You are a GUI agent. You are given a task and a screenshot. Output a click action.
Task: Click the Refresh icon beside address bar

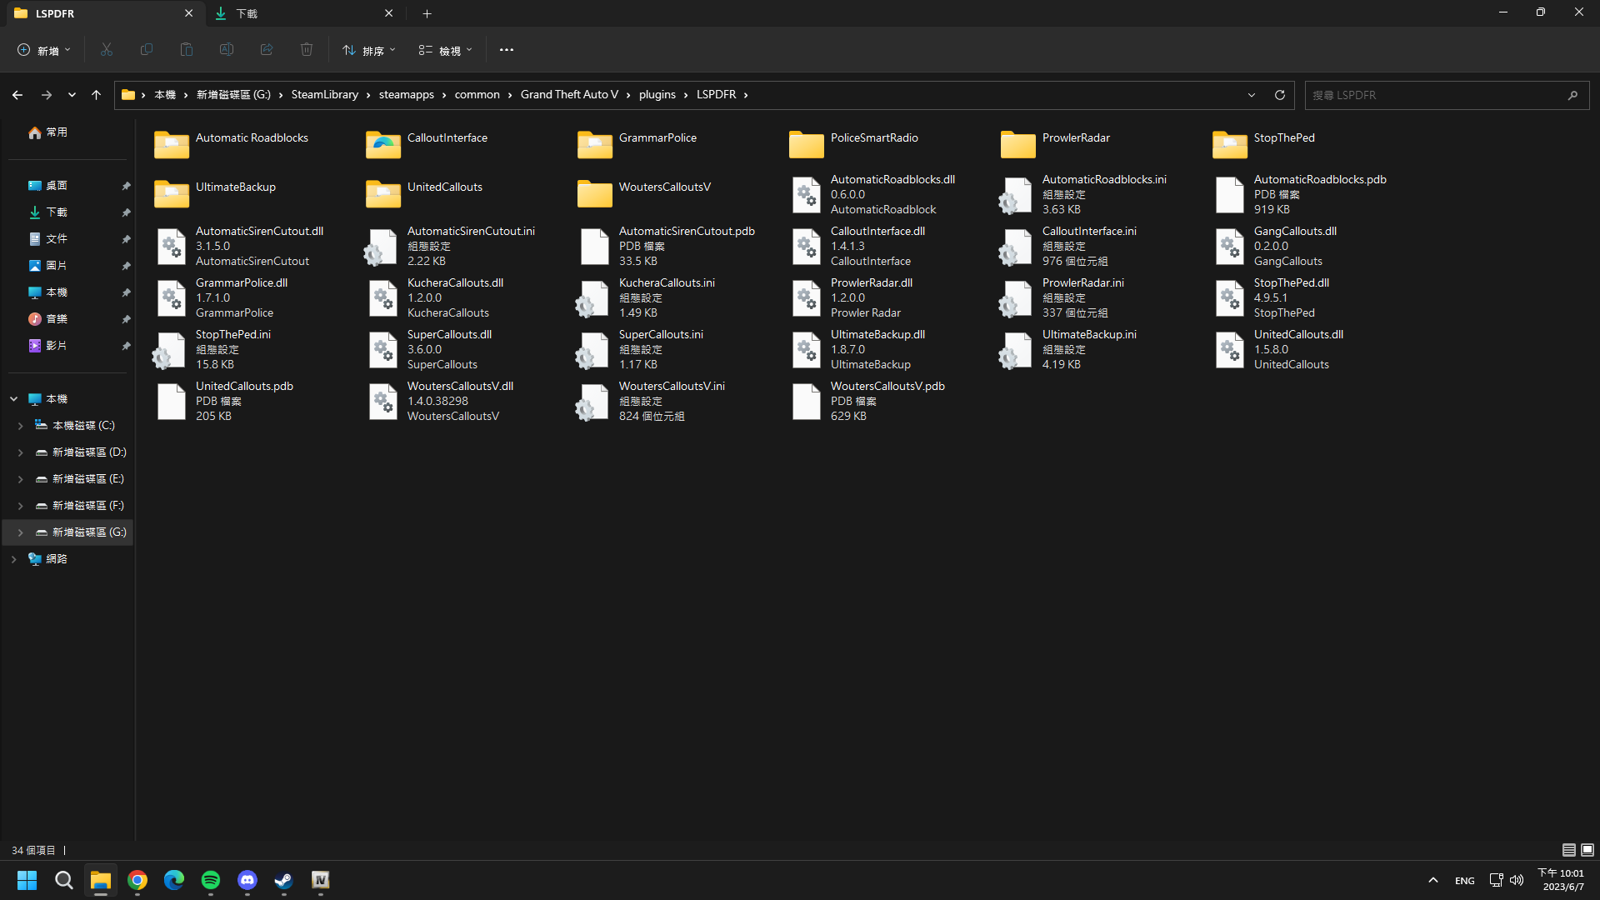[1280, 95]
